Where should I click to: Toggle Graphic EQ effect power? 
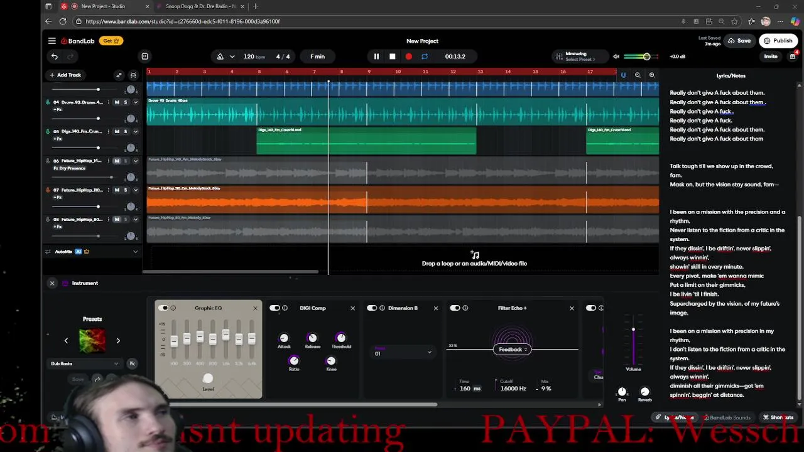point(163,308)
